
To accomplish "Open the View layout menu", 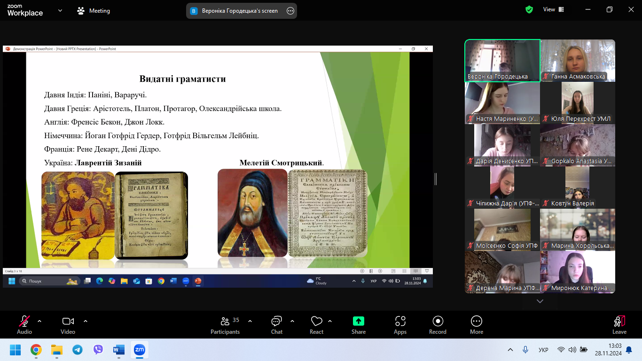I will click(x=554, y=9).
